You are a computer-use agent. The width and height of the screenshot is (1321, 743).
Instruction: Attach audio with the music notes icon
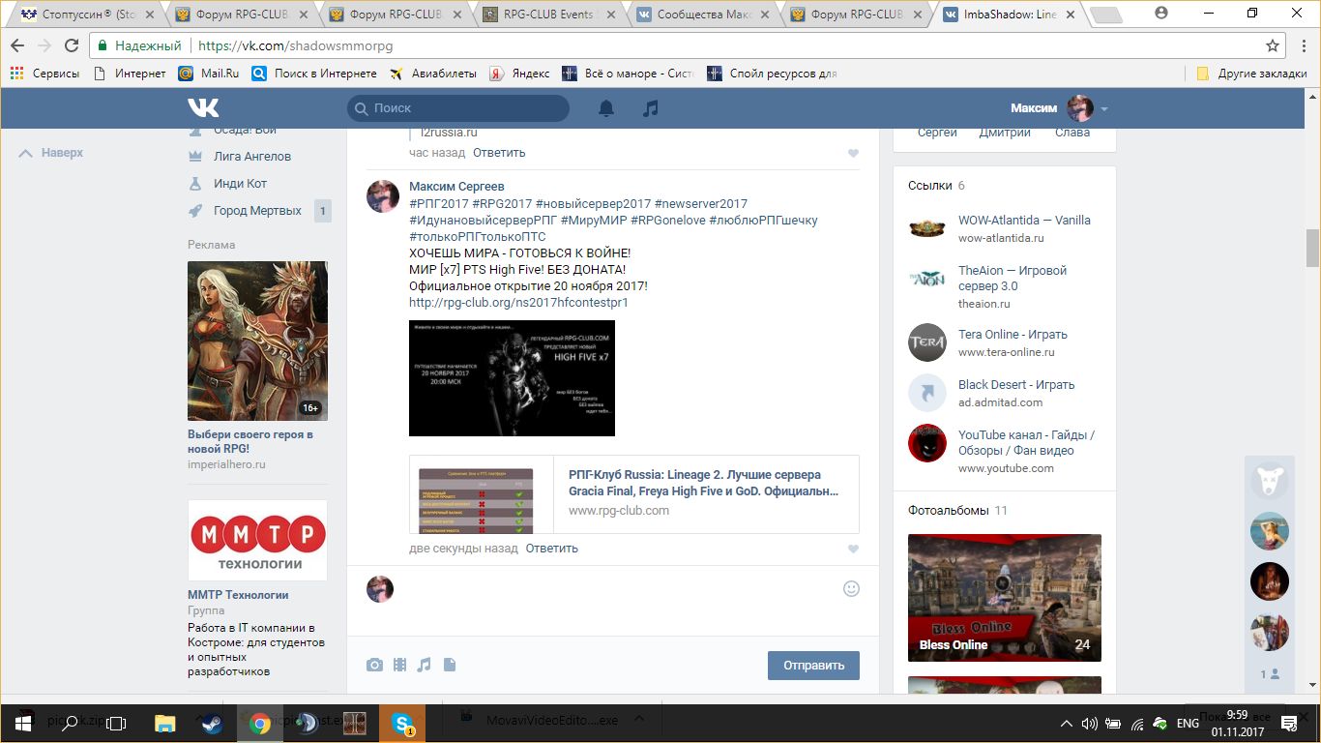tap(425, 665)
